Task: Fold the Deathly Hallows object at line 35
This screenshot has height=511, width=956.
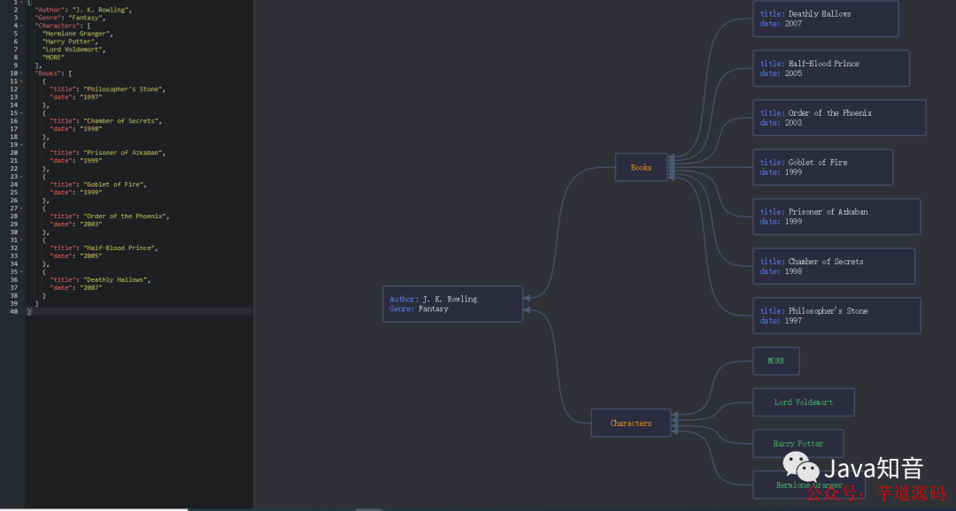Action: (x=22, y=271)
